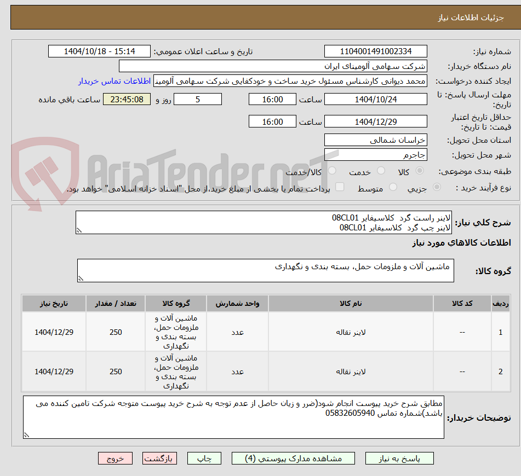
Task: Click the buyer name field 'شرکت سهامی آلومینای ایران'
Action: point(273,66)
